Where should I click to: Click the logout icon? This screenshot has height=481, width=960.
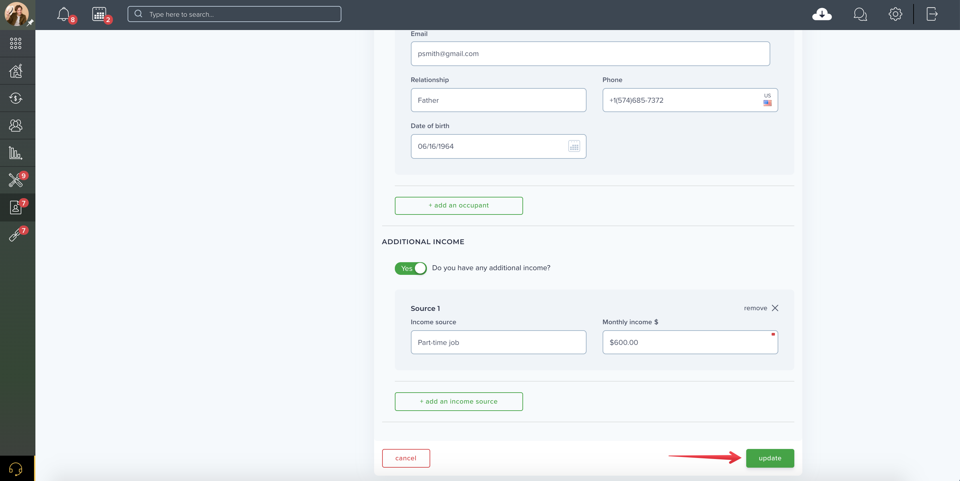pos(932,14)
